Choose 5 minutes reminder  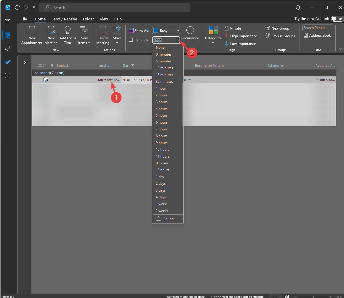(x=168, y=61)
